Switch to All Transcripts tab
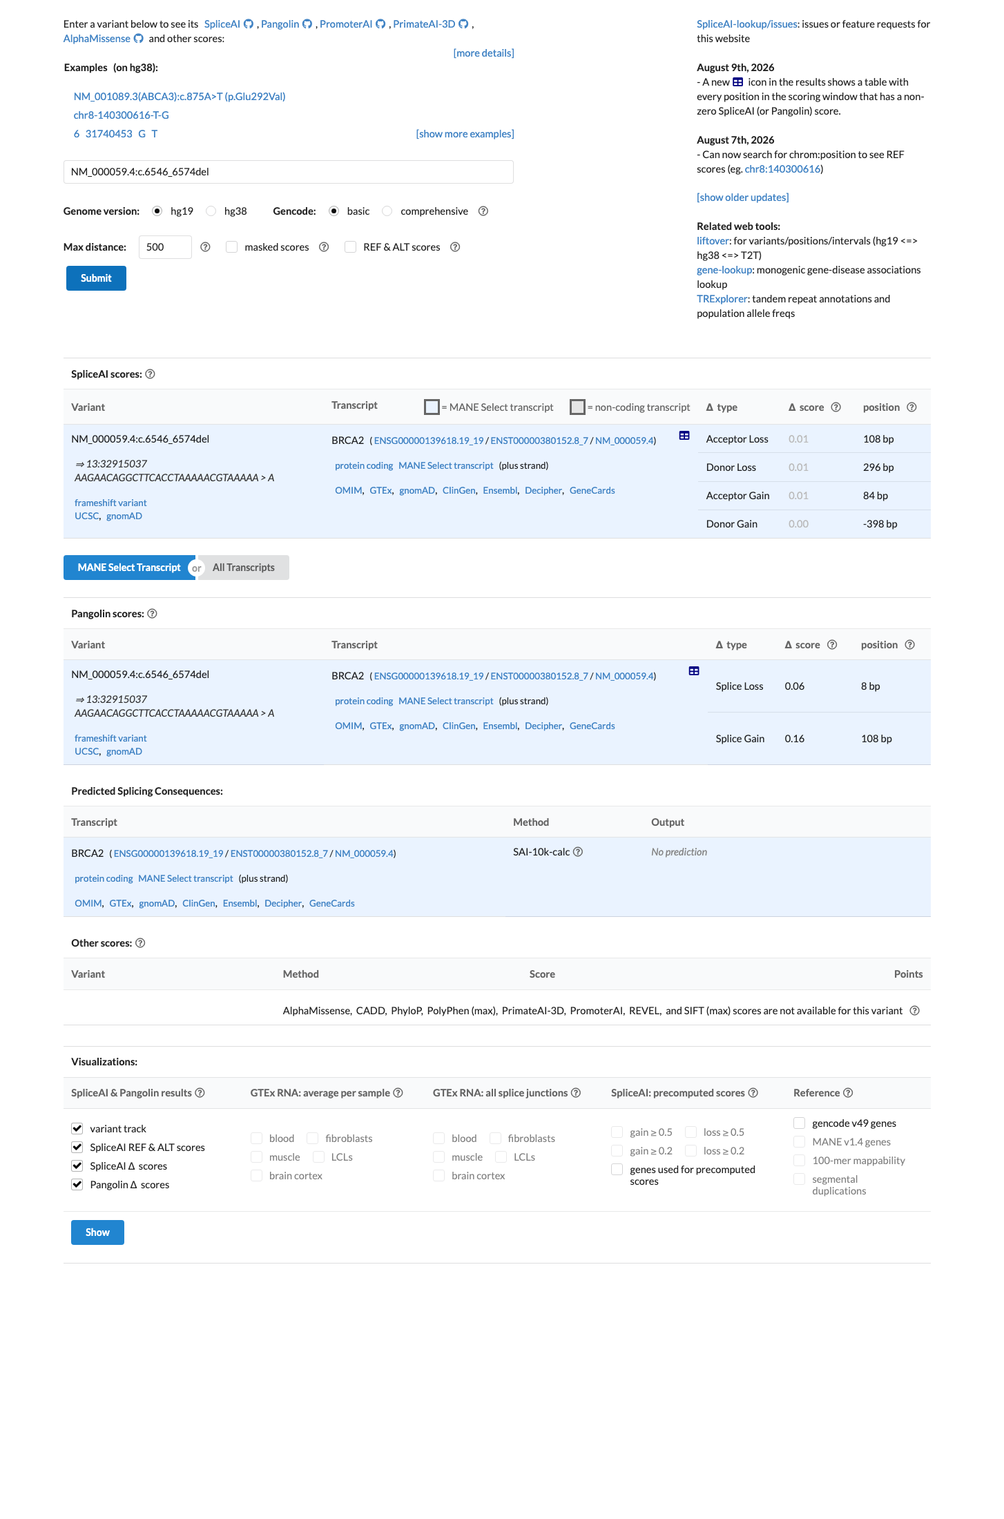Image resolution: width=1004 pixels, height=1519 pixels. coord(244,568)
